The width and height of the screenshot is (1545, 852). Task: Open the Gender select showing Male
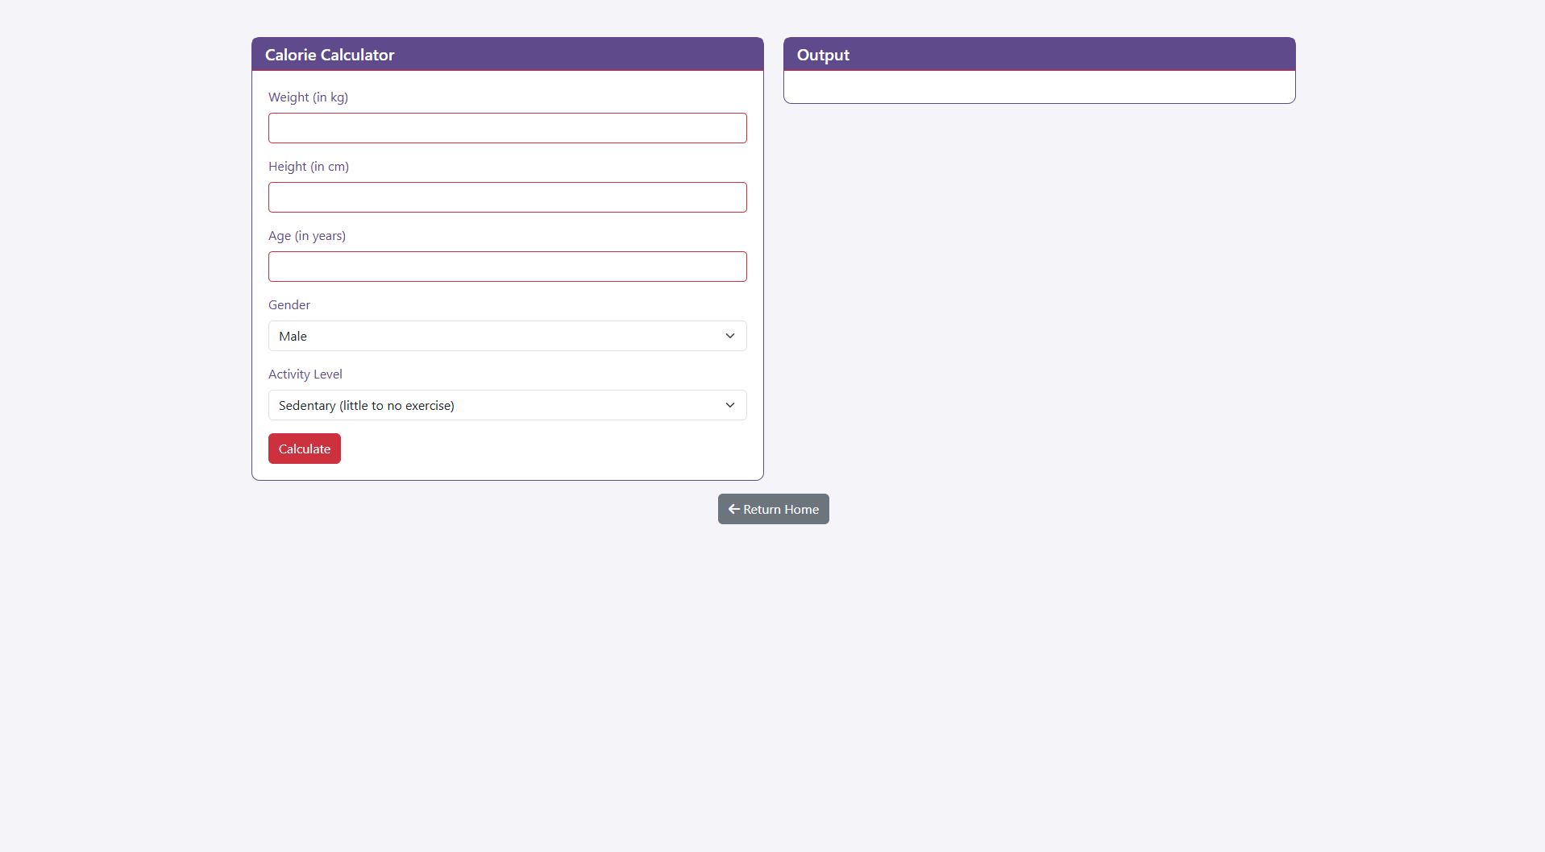pyautogui.click(x=507, y=336)
